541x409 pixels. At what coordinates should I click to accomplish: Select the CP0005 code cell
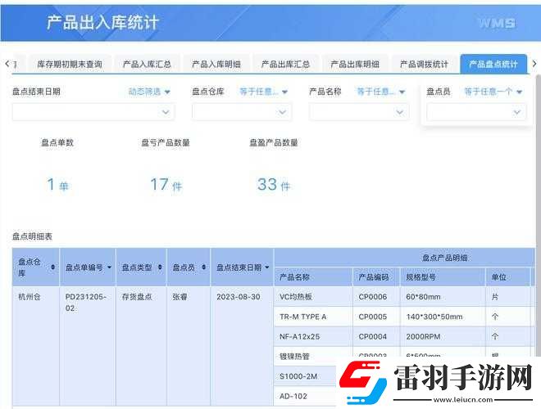coord(376,317)
